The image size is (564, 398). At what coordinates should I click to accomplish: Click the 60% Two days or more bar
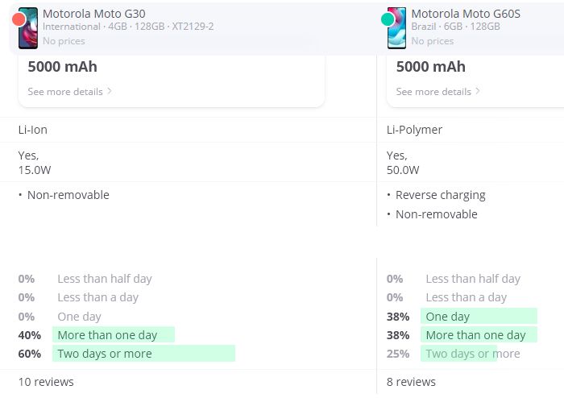[143, 354]
